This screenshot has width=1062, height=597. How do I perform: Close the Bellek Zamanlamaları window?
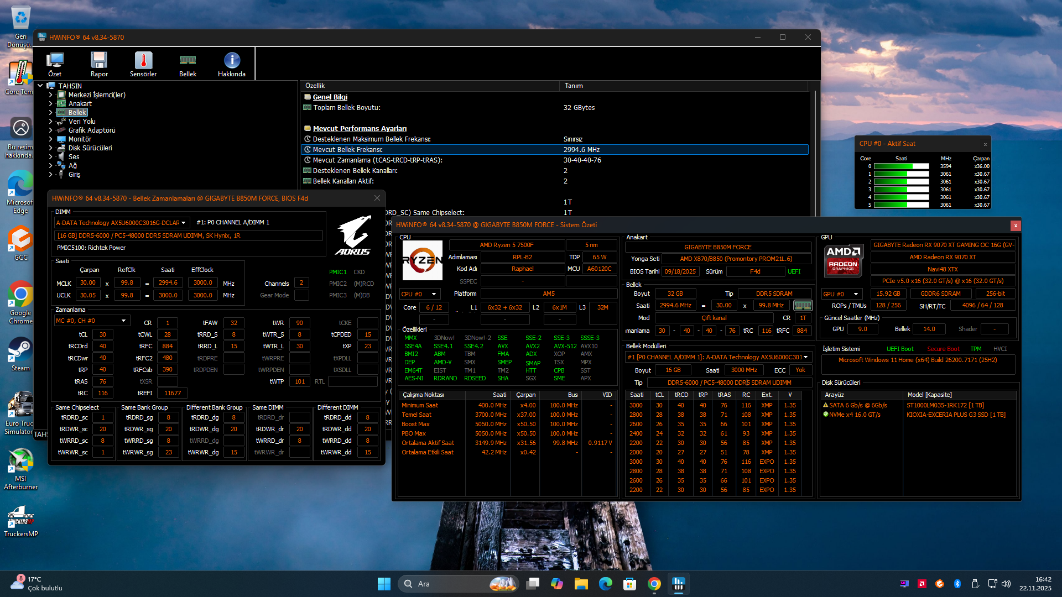(377, 198)
